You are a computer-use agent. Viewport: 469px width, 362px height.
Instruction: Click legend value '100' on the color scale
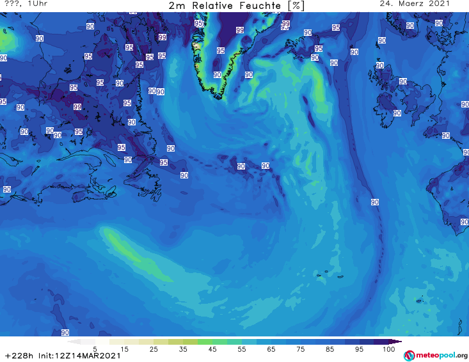[388, 349]
